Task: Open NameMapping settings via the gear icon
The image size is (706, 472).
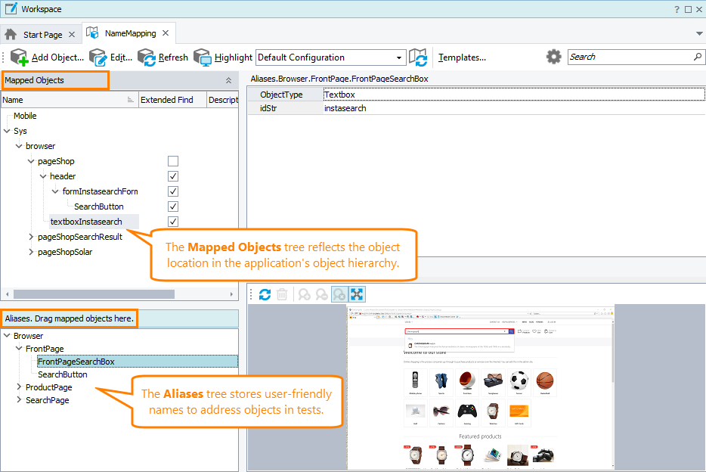Action: click(553, 57)
